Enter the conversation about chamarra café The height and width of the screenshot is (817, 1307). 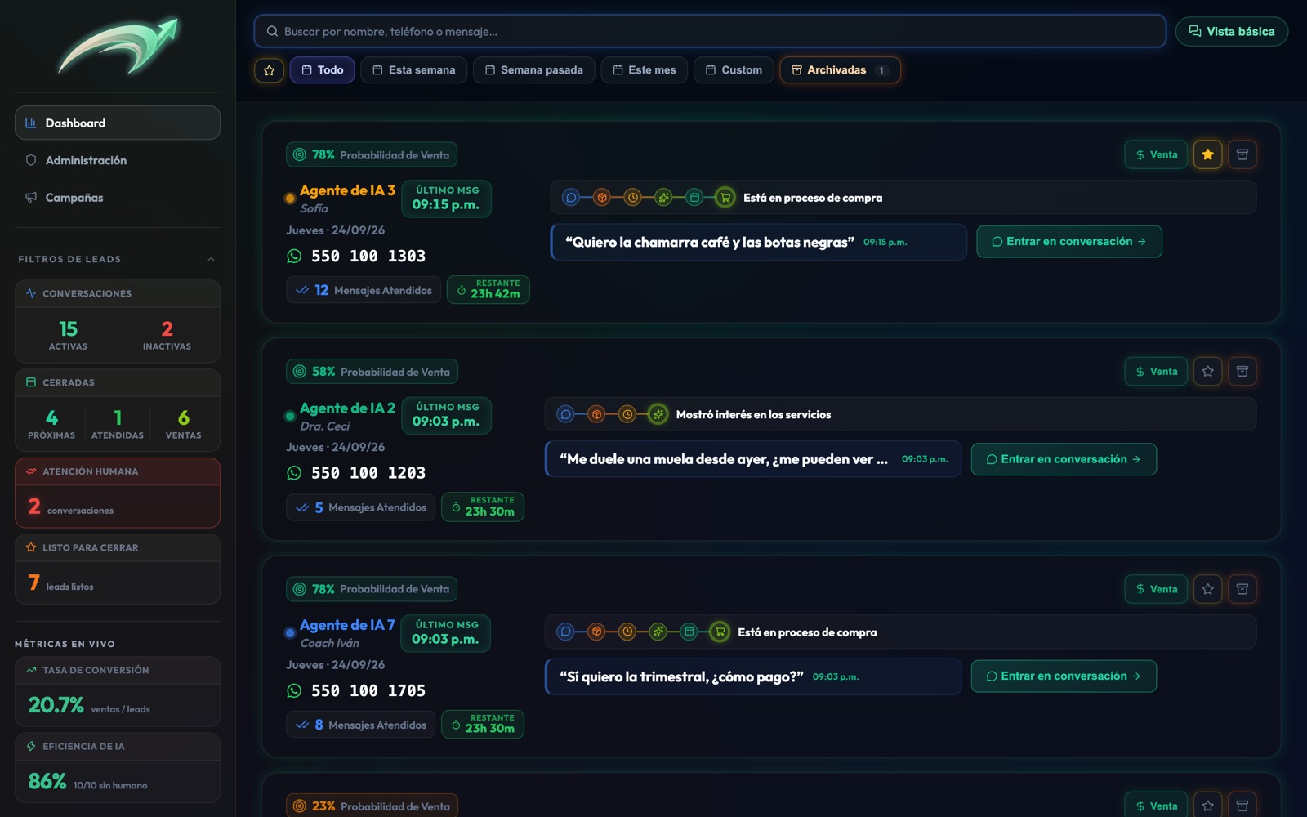pyautogui.click(x=1069, y=242)
